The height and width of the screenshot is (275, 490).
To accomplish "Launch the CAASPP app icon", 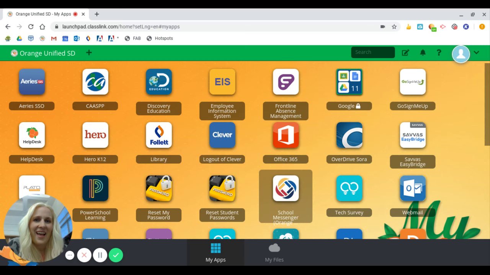I will (95, 82).
